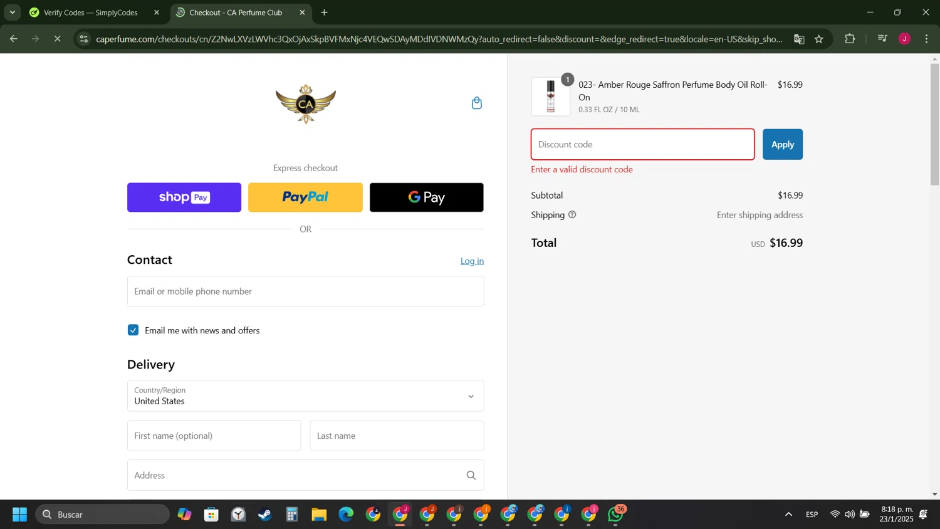The image size is (940, 529).
Task: Stop loading the page
Action: 57,39
